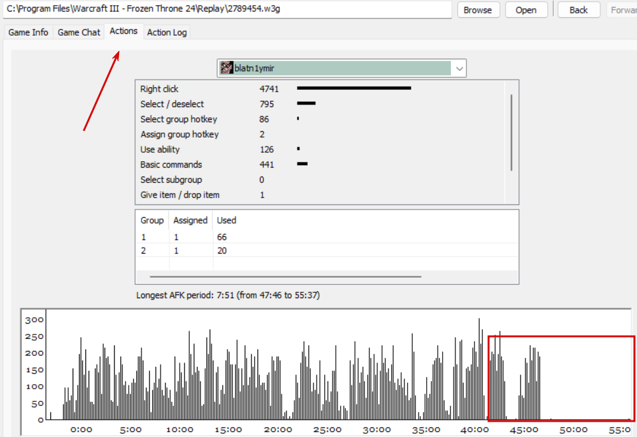Switch to the Game Info tab
Viewport: 637px width, 437px height.
28,32
